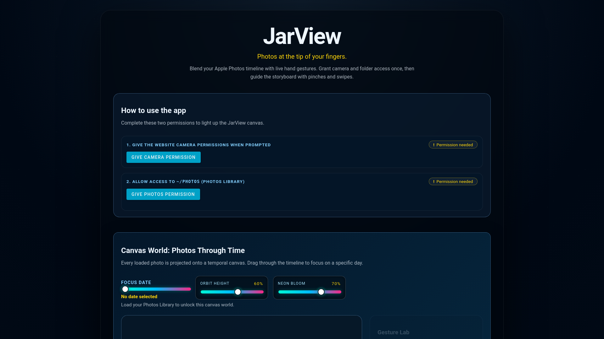
Task: Click the Focus Date slider handle
Action: [125, 289]
